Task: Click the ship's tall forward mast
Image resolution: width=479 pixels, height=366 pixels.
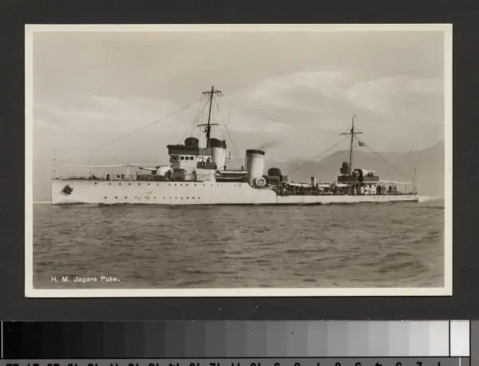Action: [x=210, y=116]
